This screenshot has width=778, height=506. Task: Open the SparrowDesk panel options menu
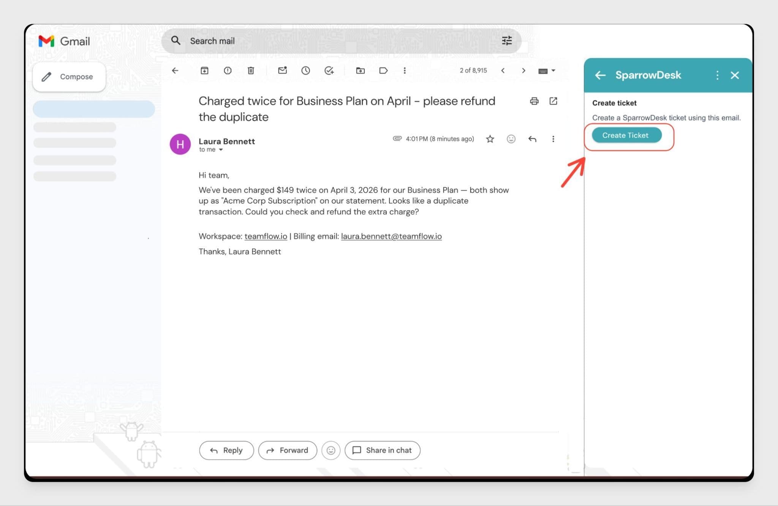[x=717, y=75]
